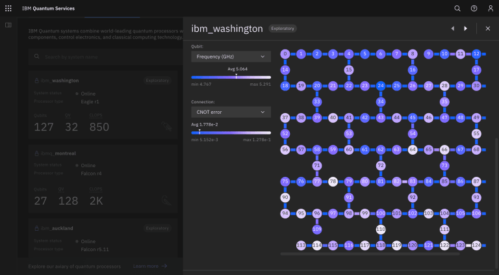Open the help question mark icon

(474, 8)
